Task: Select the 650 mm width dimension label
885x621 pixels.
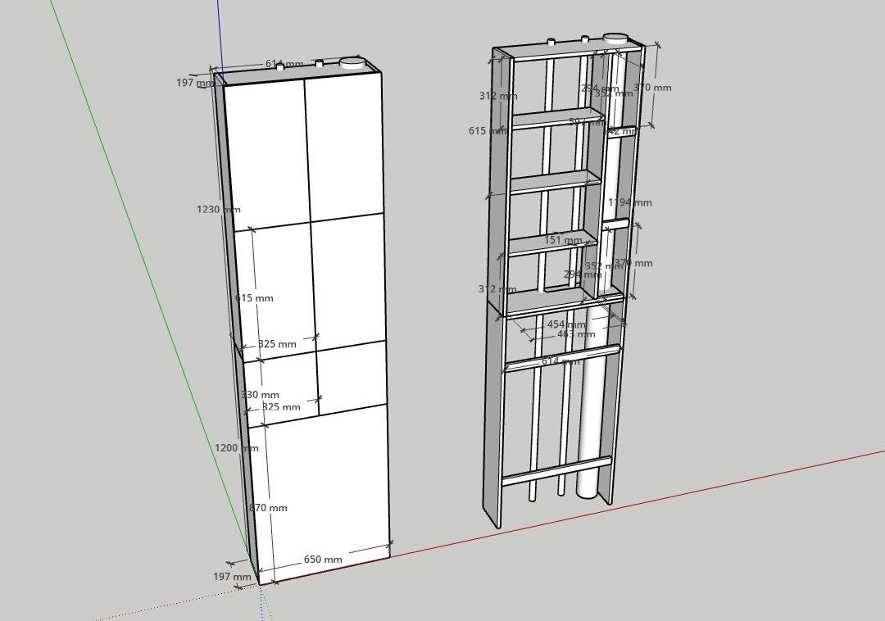Action: [323, 560]
